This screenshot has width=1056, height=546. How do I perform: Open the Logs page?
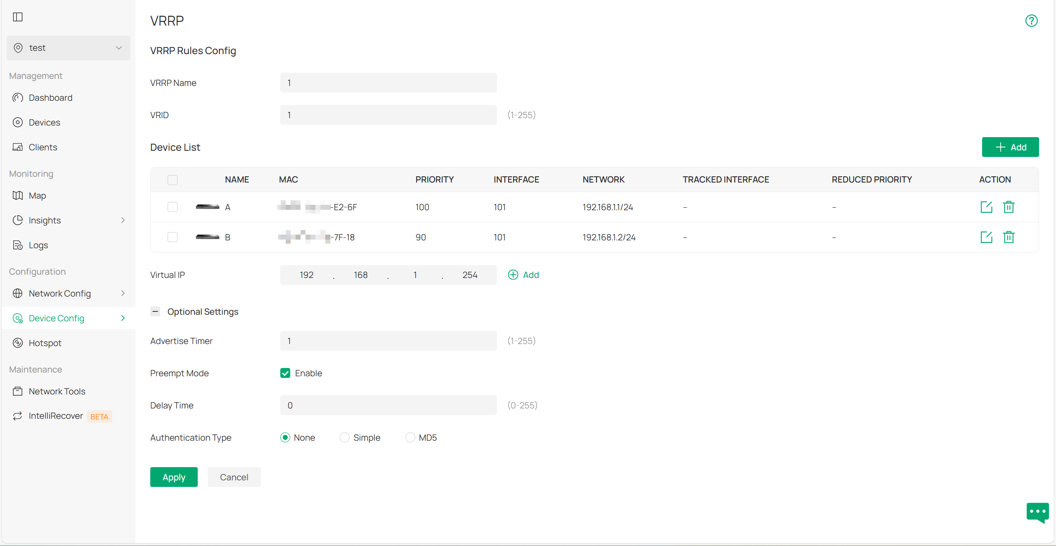tap(38, 245)
